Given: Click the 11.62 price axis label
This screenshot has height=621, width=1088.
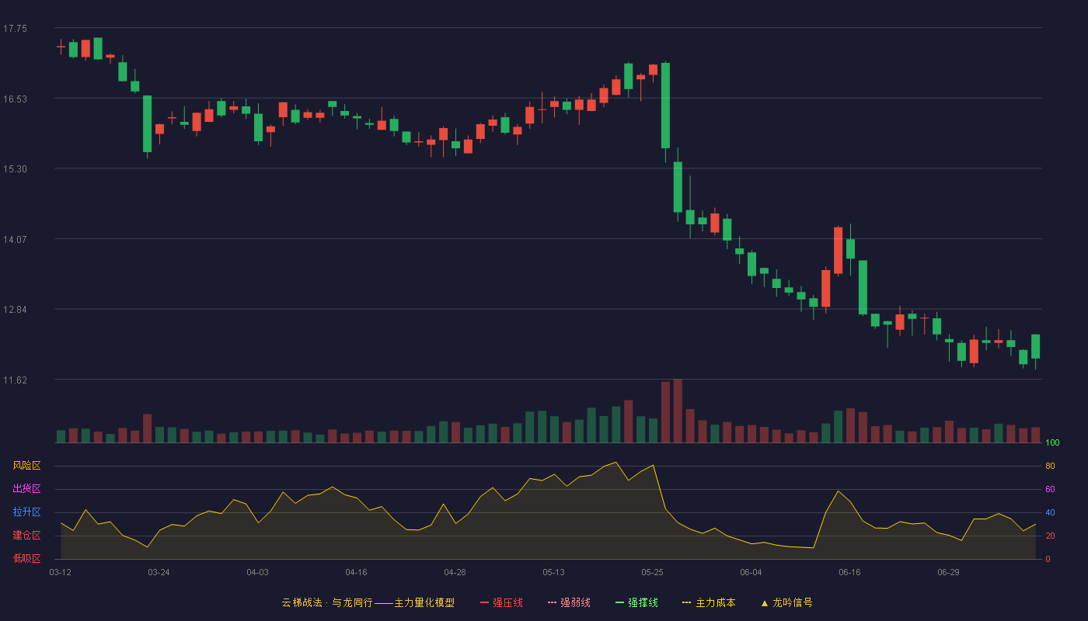Looking at the screenshot, I should click(x=15, y=380).
